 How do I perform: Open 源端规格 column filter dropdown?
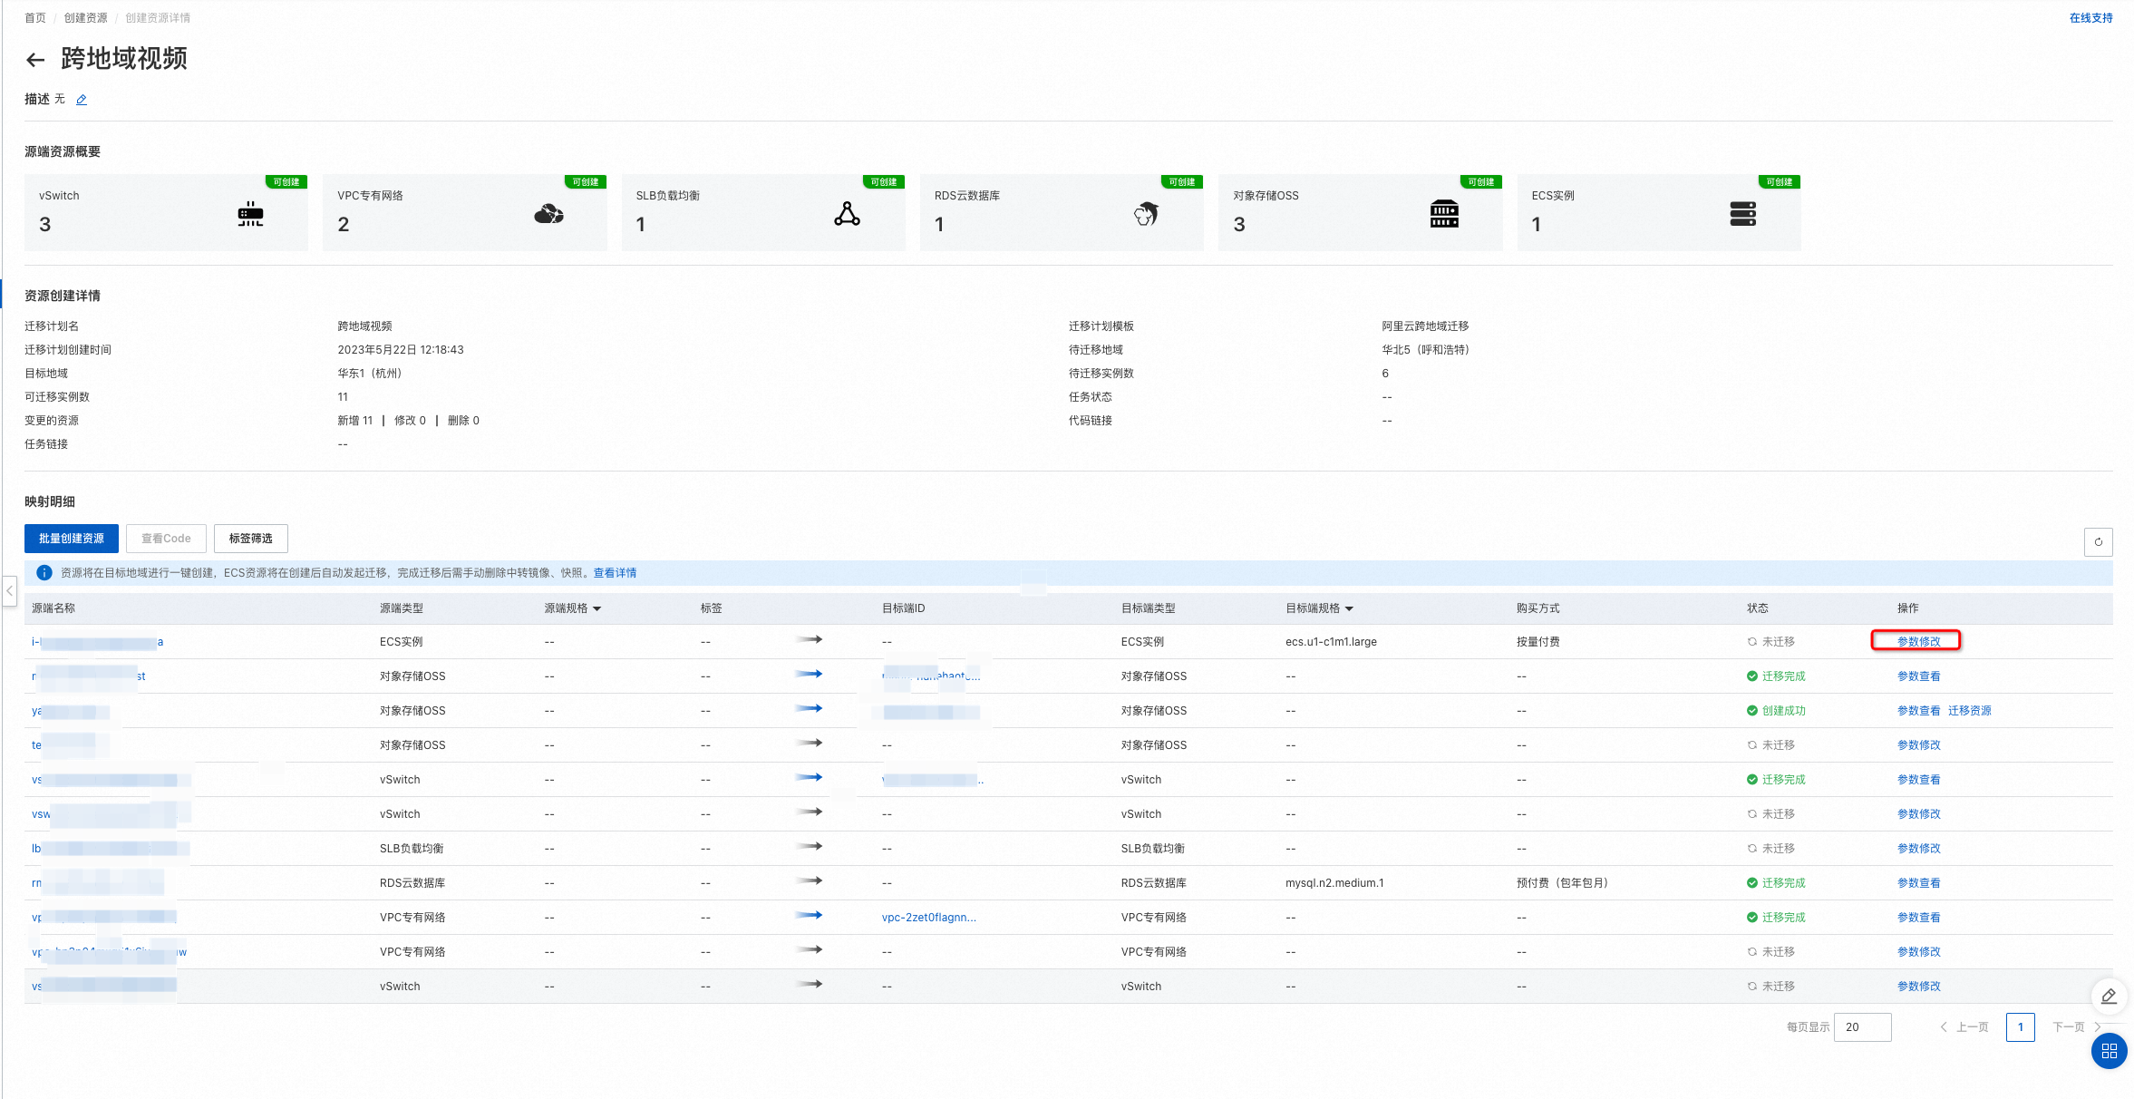pyautogui.click(x=597, y=608)
